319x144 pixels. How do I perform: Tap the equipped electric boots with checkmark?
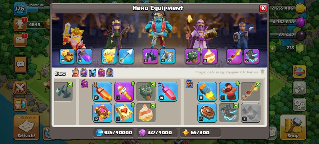(x=229, y=113)
